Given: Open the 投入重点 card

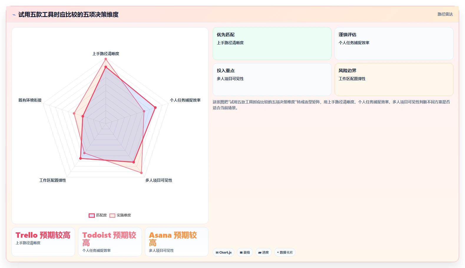Looking at the screenshot, I should point(272,80).
